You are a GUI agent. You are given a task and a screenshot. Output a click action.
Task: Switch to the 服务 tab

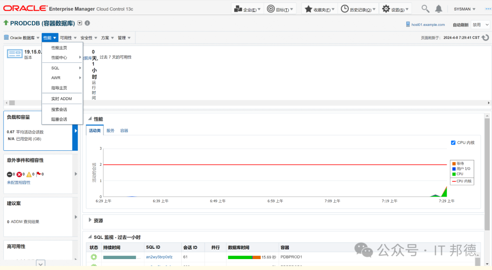click(x=110, y=131)
